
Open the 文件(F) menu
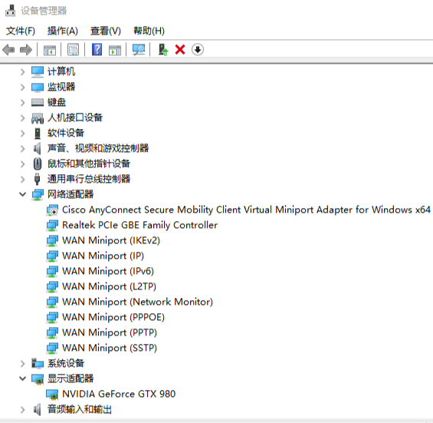(21, 31)
